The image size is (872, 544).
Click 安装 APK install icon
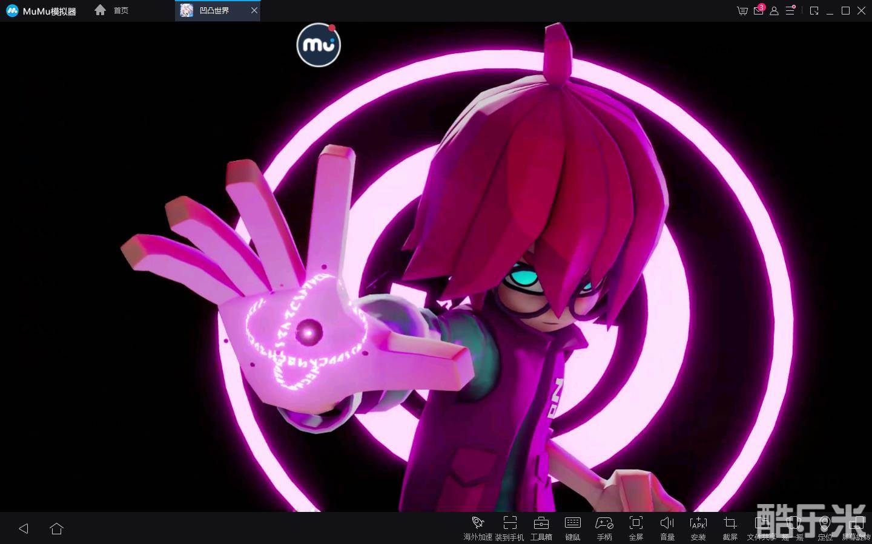click(x=698, y=528)
